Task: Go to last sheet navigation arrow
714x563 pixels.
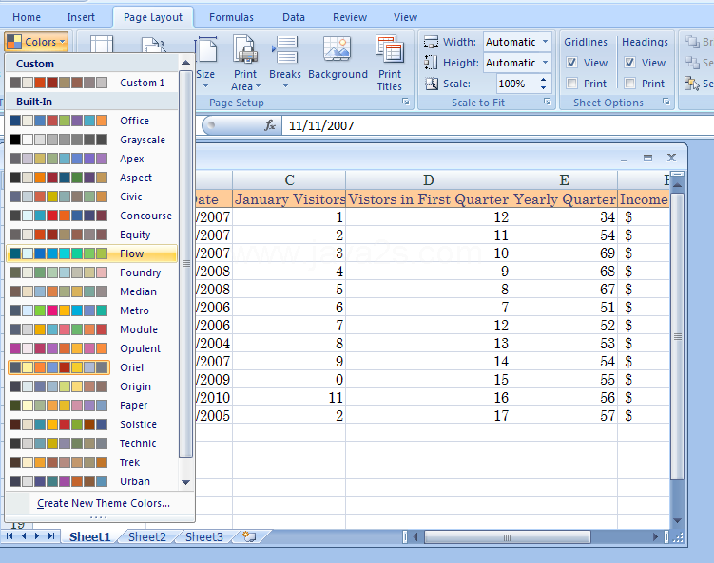Action: coord(51,536)
